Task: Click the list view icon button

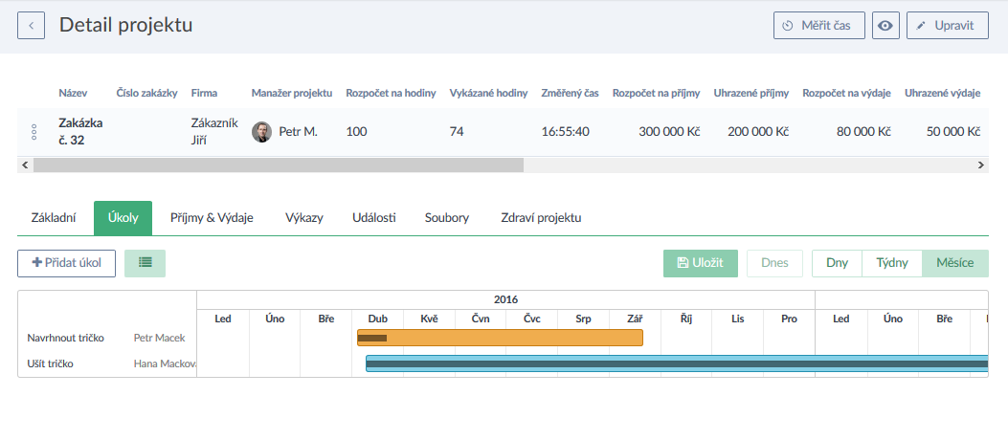Action: 145,263
